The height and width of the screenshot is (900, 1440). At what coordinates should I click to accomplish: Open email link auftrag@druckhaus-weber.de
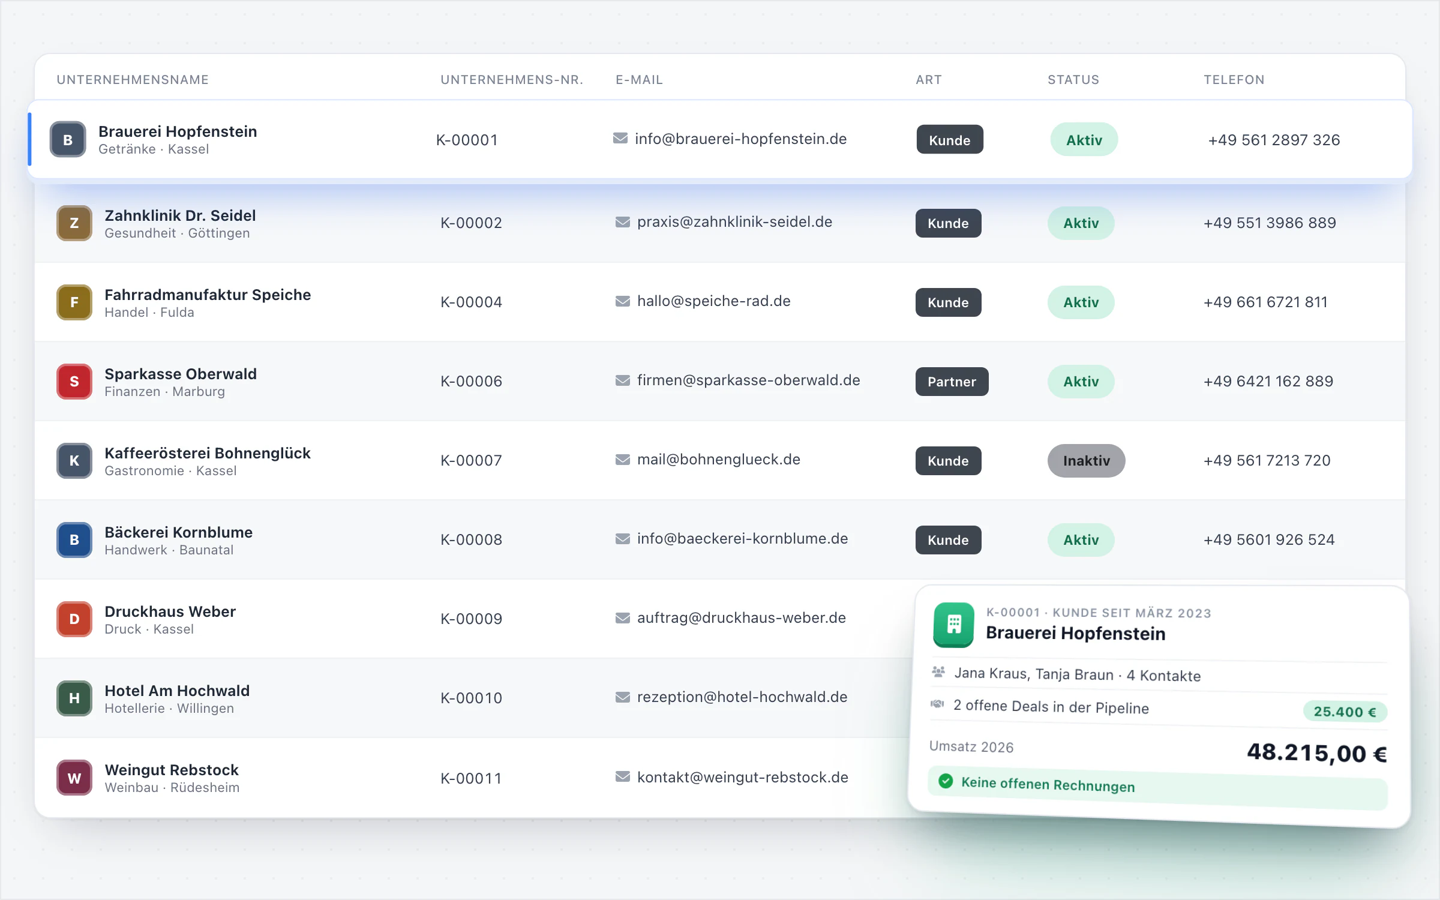[742, 618]
